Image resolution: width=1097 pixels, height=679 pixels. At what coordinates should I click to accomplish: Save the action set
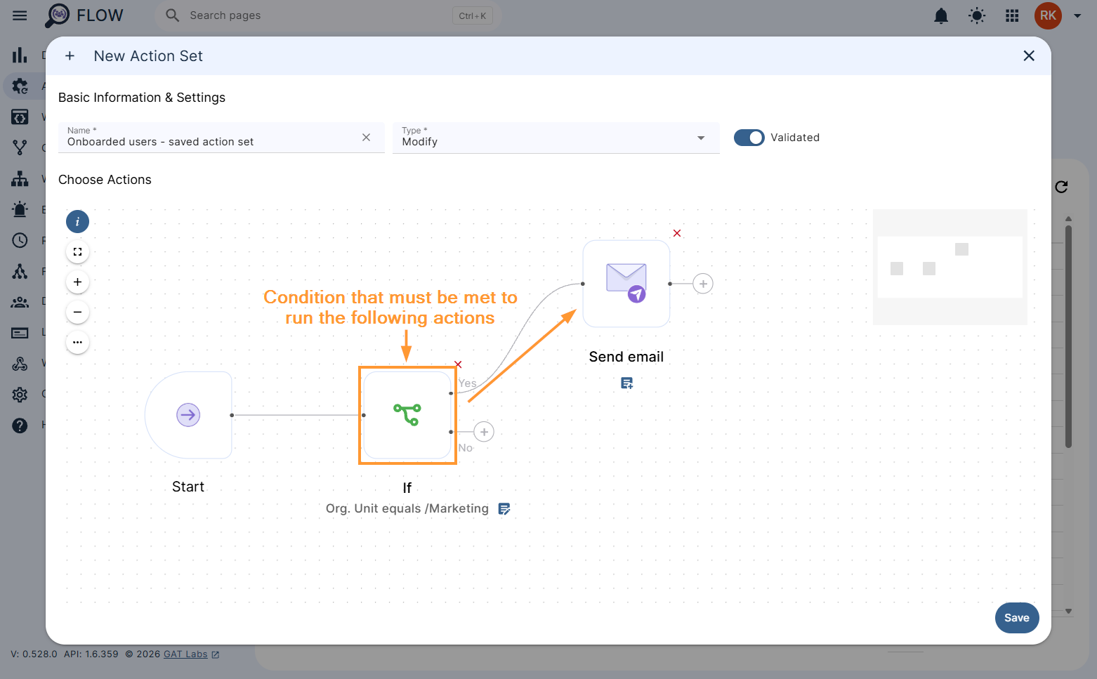[1016, 618]
